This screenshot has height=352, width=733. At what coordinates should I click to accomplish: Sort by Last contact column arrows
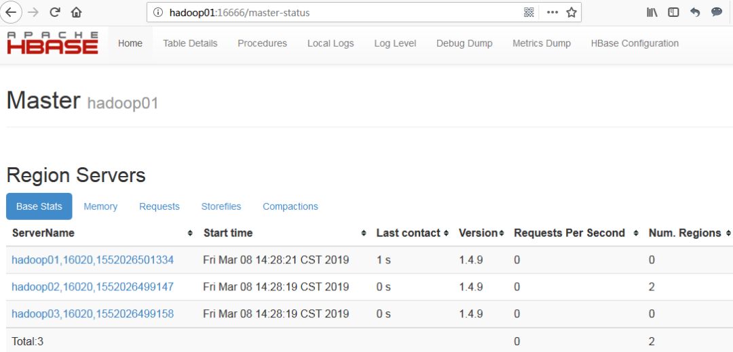(x=446, y=234)
